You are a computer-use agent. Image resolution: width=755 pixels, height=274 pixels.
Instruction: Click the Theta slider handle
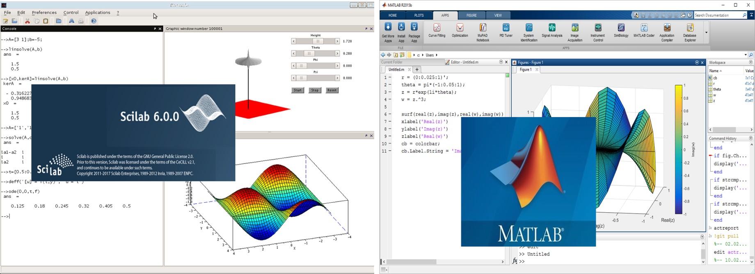point(309,54)
